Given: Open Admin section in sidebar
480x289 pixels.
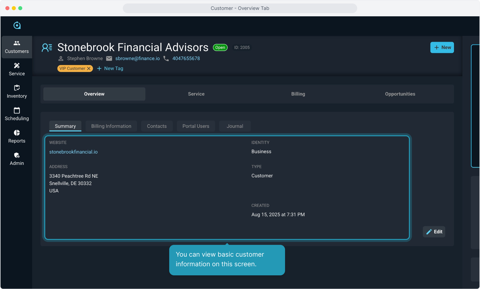Looking at the screenshot, I should tap(17, 159).
